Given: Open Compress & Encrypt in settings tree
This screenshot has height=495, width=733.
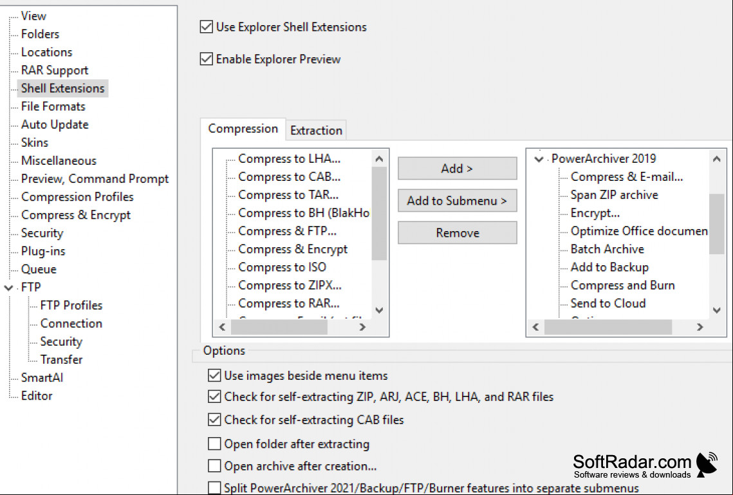Looking at the screenshot, I should point(76,215).
